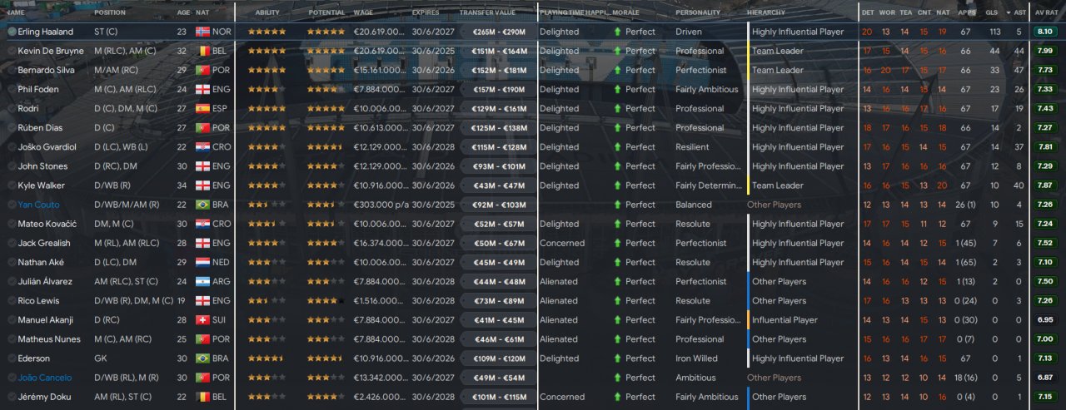Click Ederson's potential star rating
This screenshot has height=410, width=1066.
click(325, 358)
